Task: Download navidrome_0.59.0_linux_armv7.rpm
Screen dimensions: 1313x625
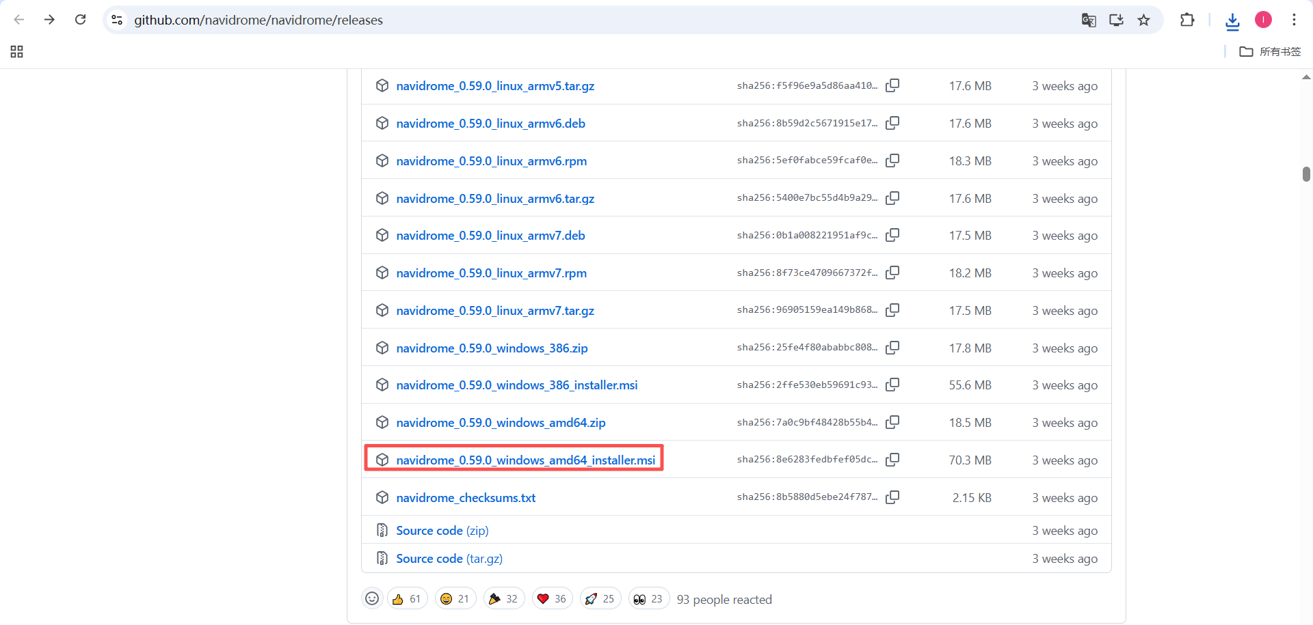Action: click(x=491, y=273)
